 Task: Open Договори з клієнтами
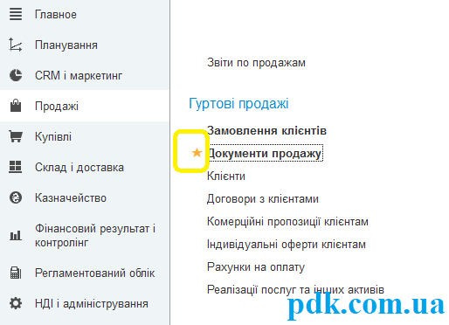(263, 199)
